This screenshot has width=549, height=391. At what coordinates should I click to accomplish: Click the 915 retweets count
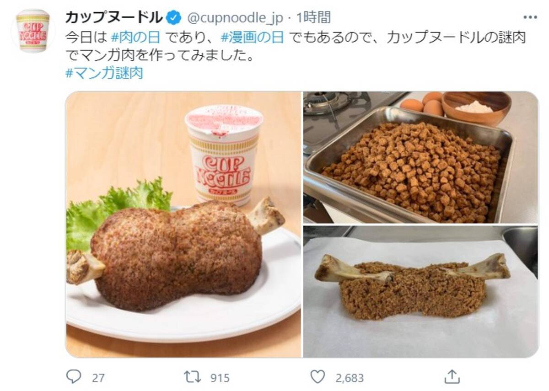point(220,378)
